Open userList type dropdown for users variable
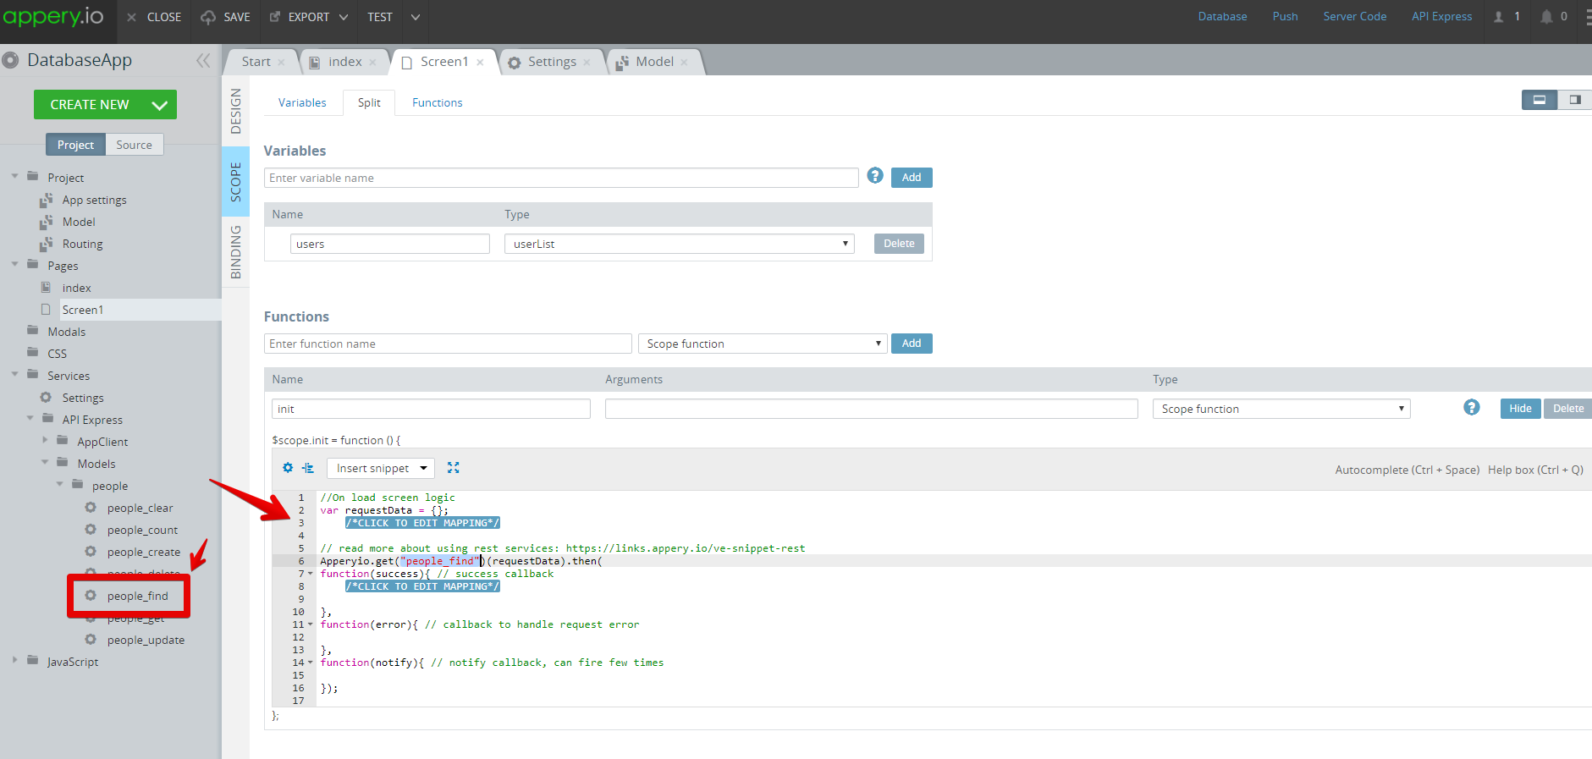The height and width of the screenshot is (759, 1592). click(679, 244)
